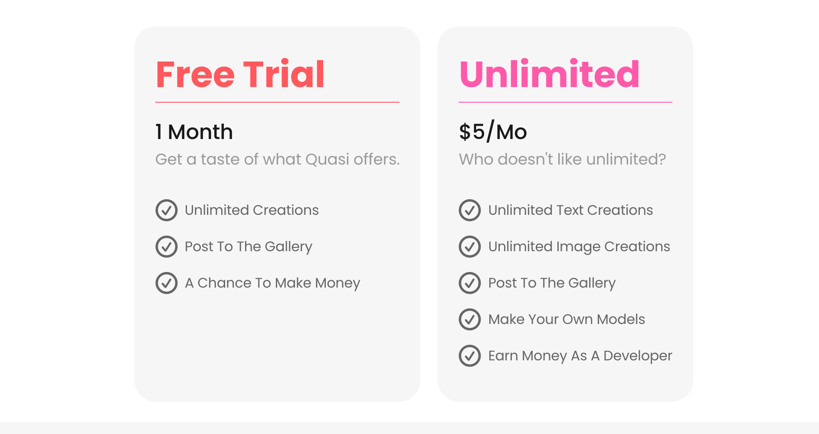Select the Free Trial heading
Screen dimensions: 819x434
[240, 74]
